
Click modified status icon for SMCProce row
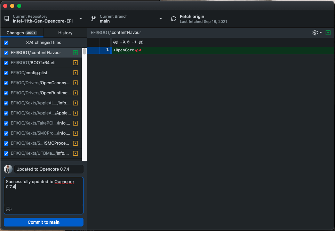75,143
